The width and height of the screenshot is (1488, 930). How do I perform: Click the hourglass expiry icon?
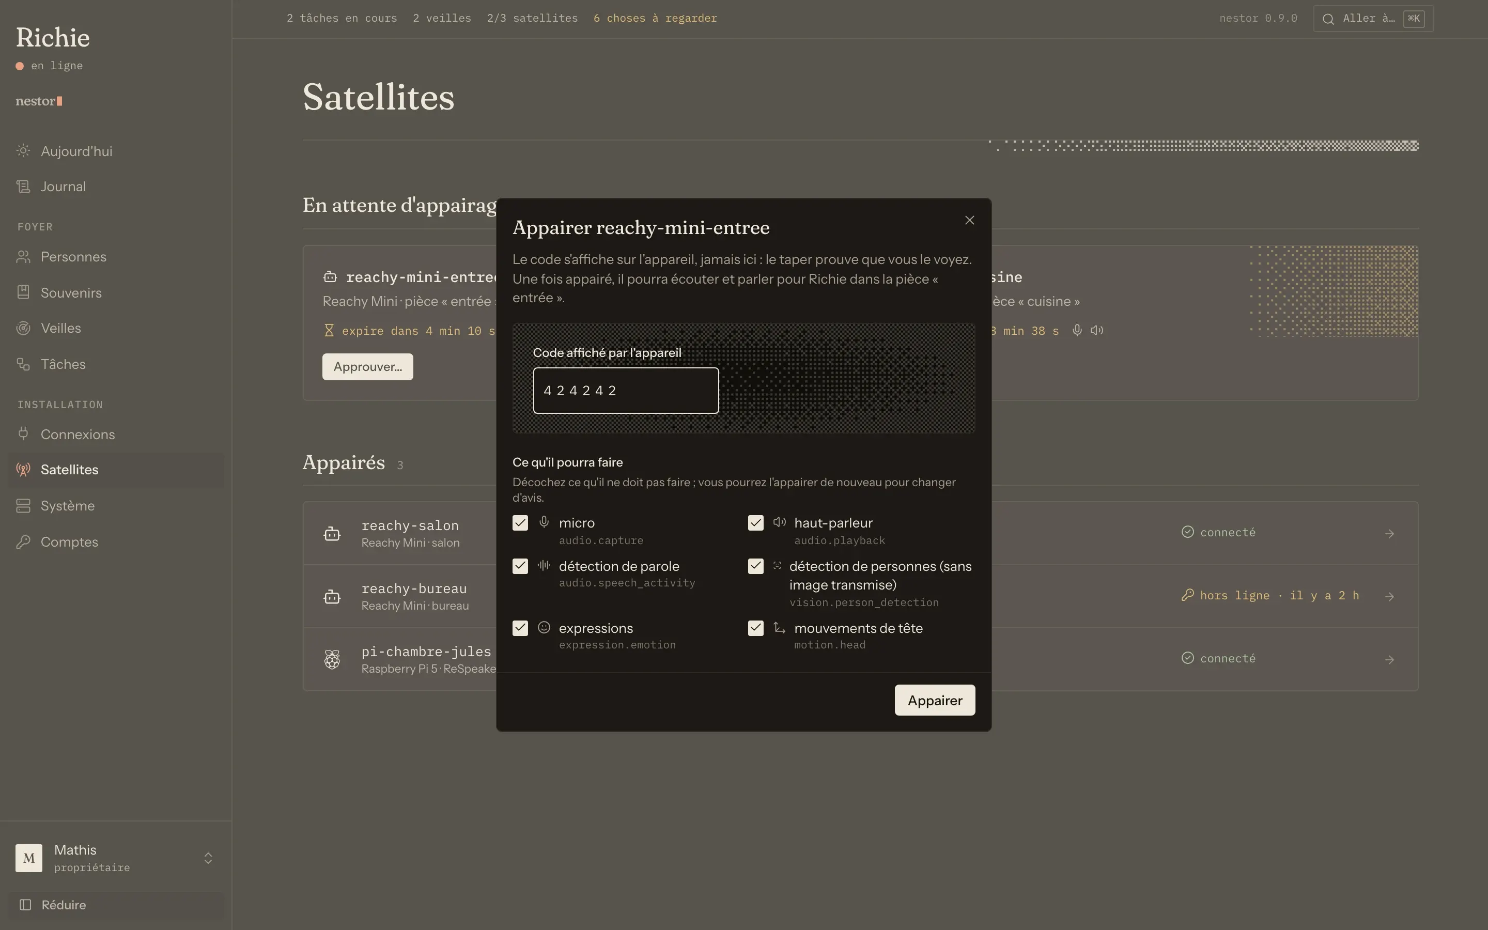coord(329,331)
